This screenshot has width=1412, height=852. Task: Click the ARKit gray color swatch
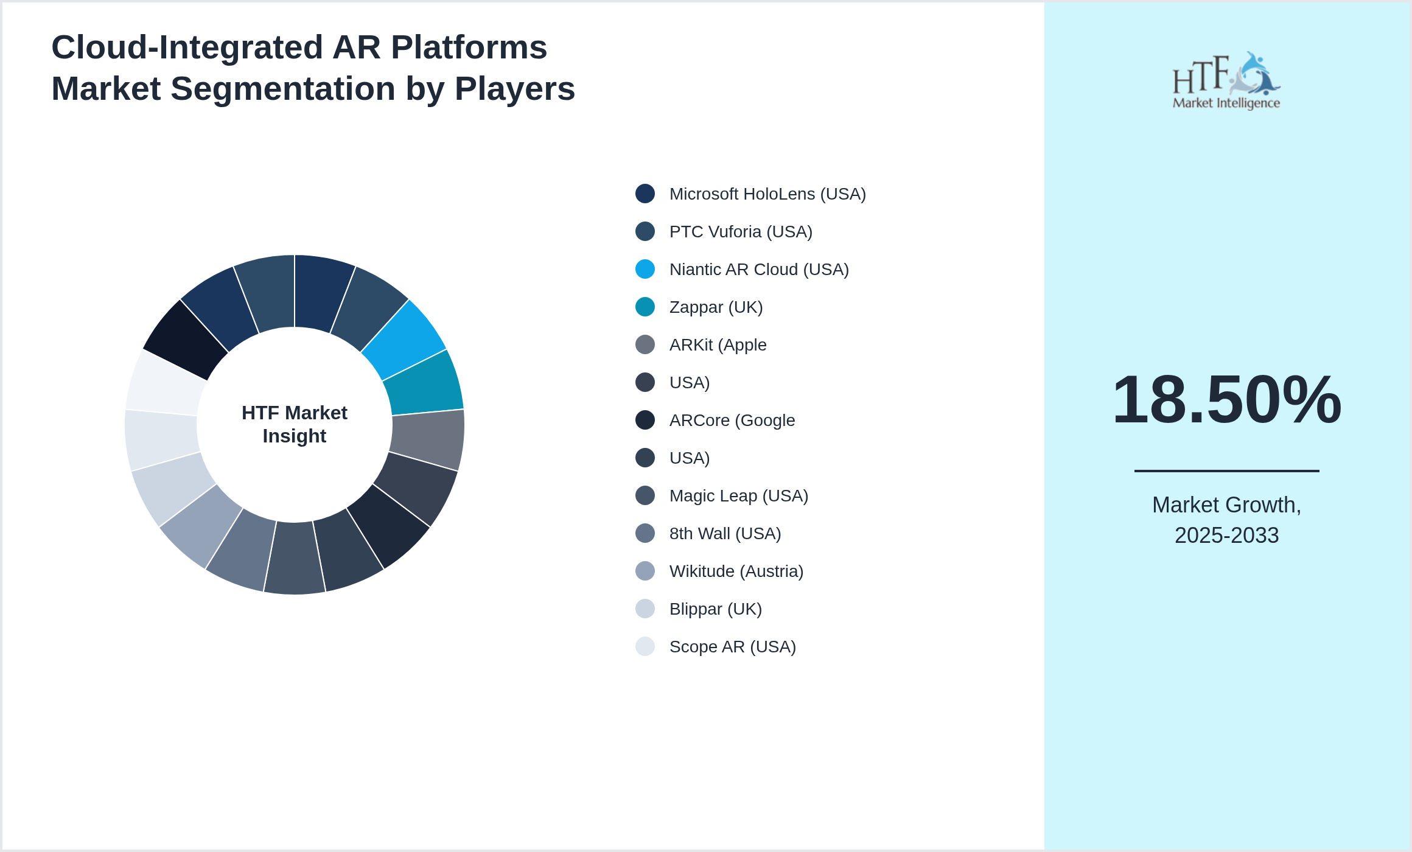pos(645,344)
